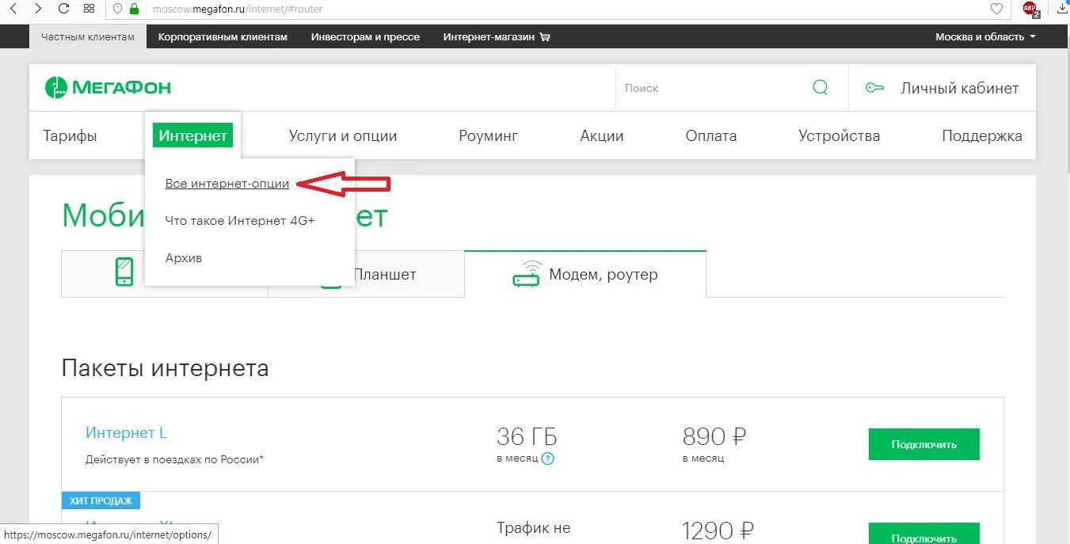This screenshot has width=1070, height=544.
Task: Open the ABP adblock extension icon
Action: click(1030, 10)
